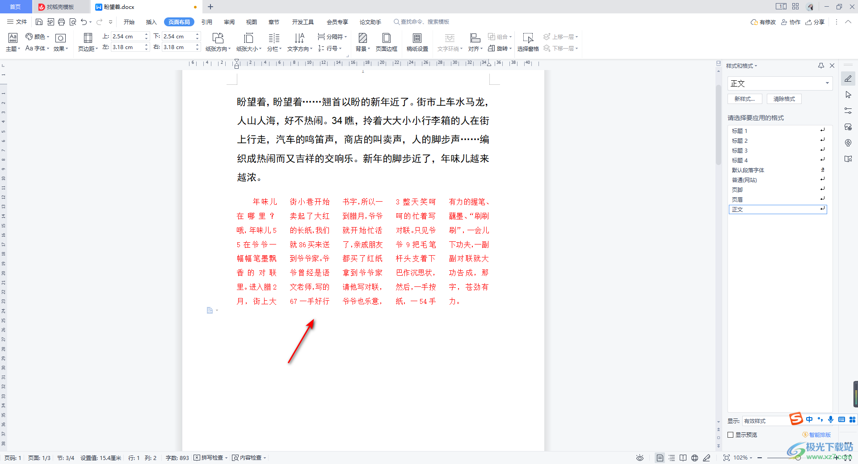Switch to the 审阅 ribbon tab
The width and height of the screenshot is (858, 464).
pos(229,22)
